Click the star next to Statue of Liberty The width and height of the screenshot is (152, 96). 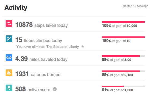click(83, 47)
